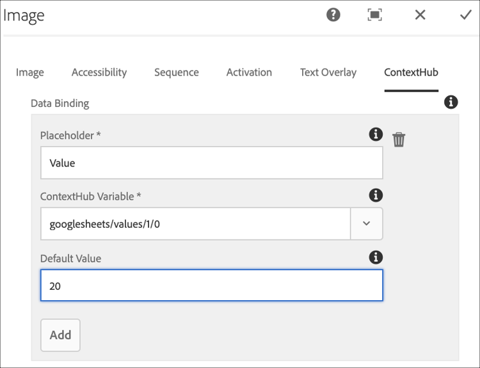
Task: Click the Placeholder text field
Action: coord(211,163)
